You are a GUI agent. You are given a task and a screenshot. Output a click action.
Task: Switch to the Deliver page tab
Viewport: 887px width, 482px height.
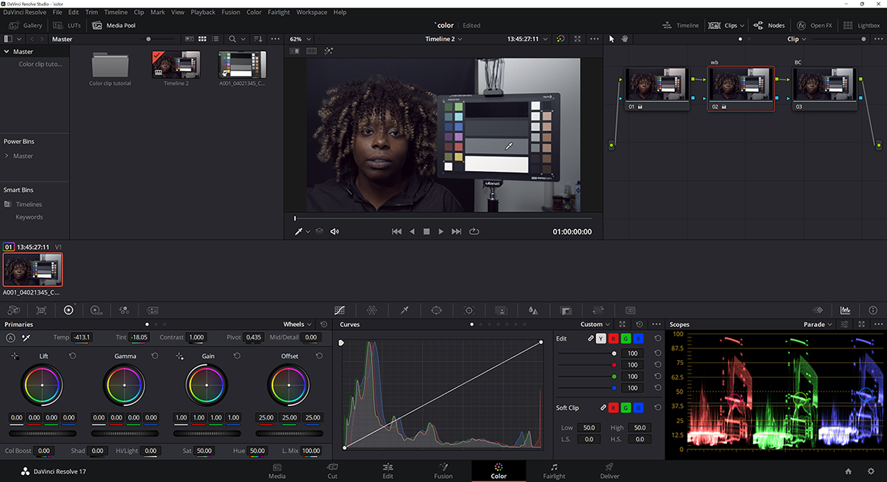click(x=610, y=471)
